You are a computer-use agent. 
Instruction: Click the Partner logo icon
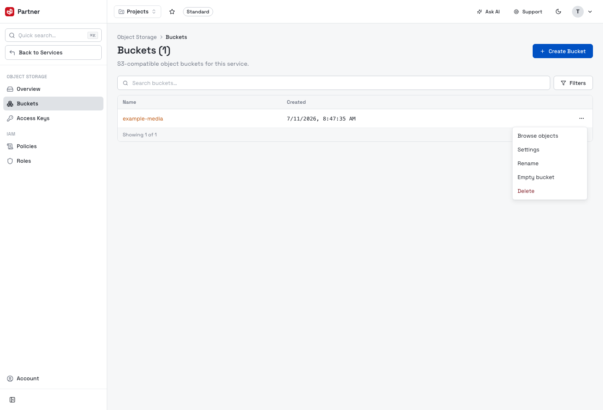tap(10, 12)
